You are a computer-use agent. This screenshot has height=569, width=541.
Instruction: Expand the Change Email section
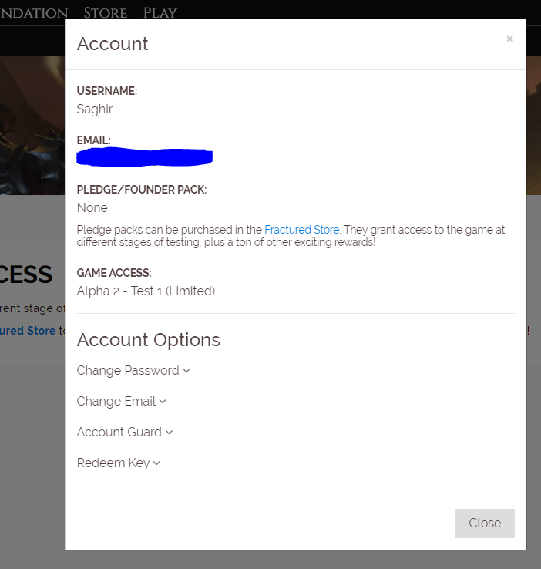point(116,402)
